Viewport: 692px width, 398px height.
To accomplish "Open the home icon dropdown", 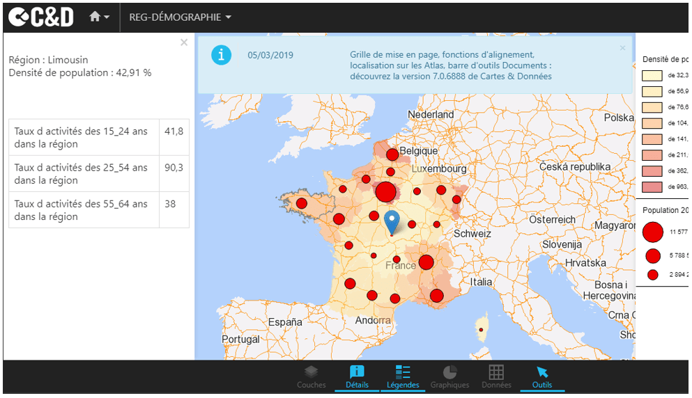I will tap(99, 17).
